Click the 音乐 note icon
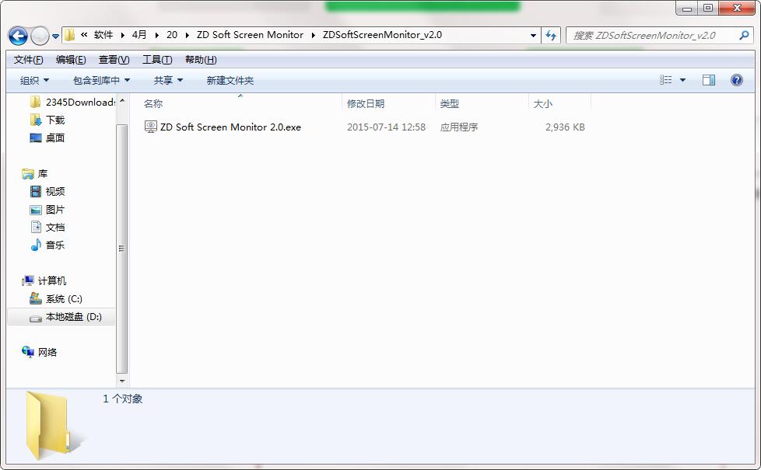This screenshot has width=761, height=470. (36, 245)
